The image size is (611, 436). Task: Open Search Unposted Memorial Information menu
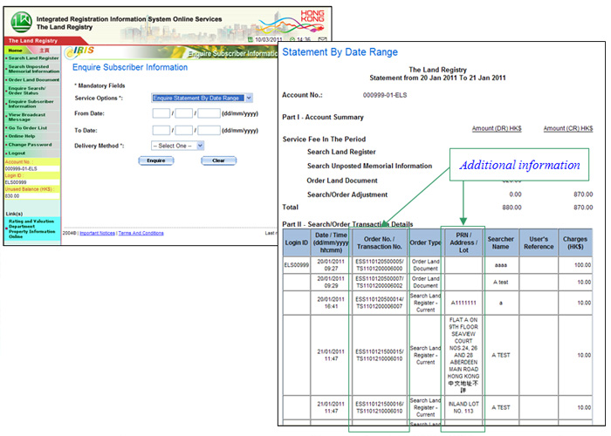(33, 69)
